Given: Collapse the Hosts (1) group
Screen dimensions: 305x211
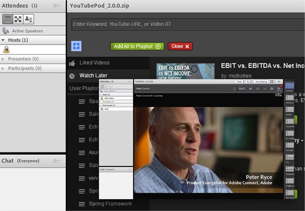Looking at the screenshot, I should tap(3, 40).
